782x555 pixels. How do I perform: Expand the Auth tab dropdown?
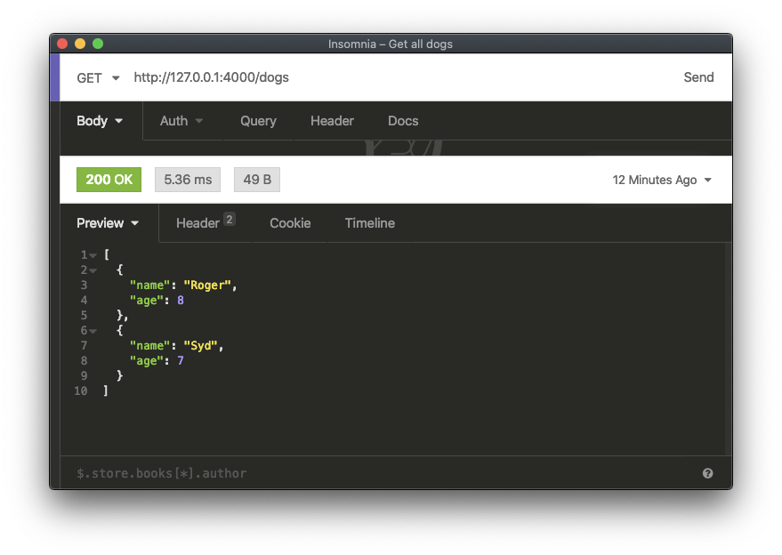coord(181,121)
